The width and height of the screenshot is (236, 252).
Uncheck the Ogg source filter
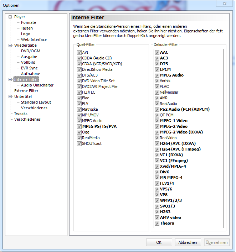(79, 132)
